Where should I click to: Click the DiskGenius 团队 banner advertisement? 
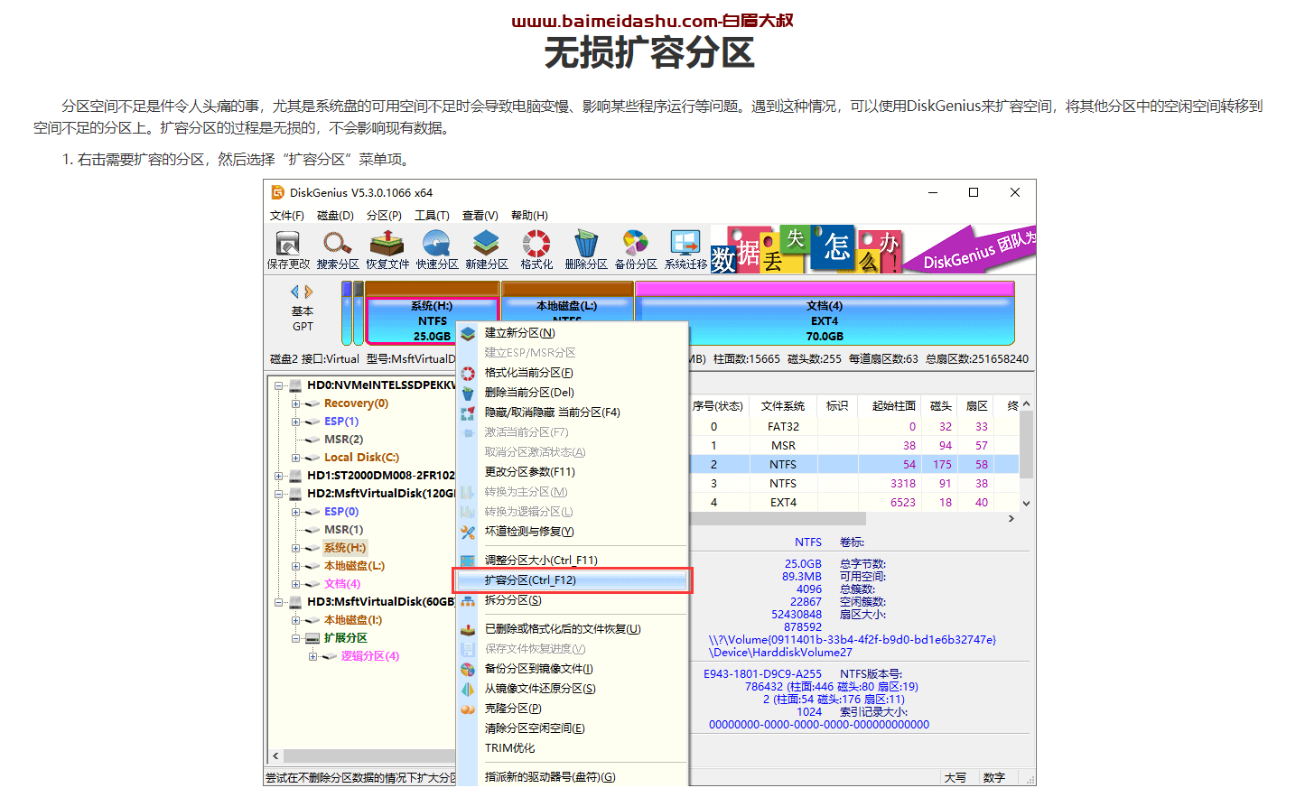coord(971,249)
